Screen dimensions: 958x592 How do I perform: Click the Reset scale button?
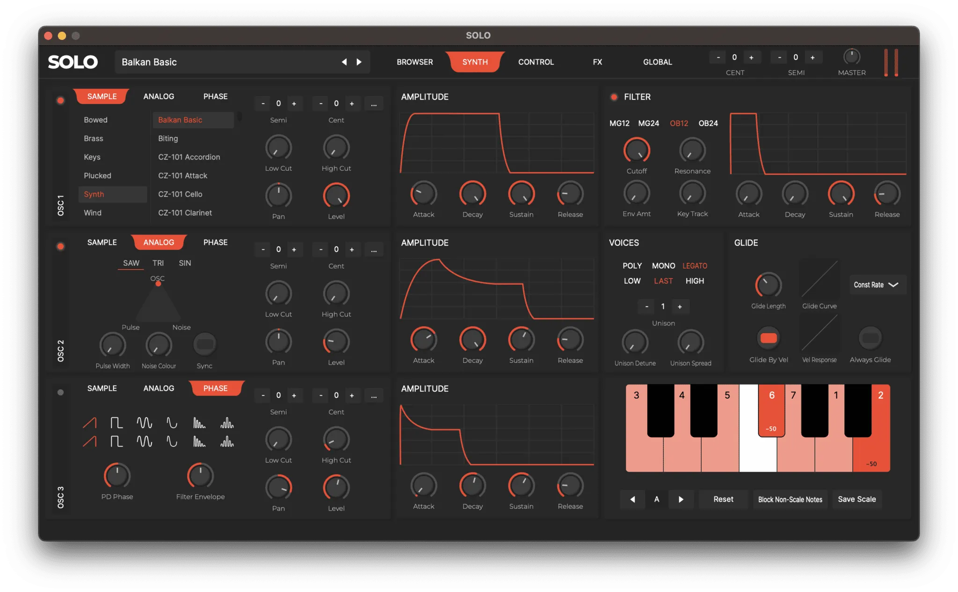pyautogui.click(x=723, y=499)
